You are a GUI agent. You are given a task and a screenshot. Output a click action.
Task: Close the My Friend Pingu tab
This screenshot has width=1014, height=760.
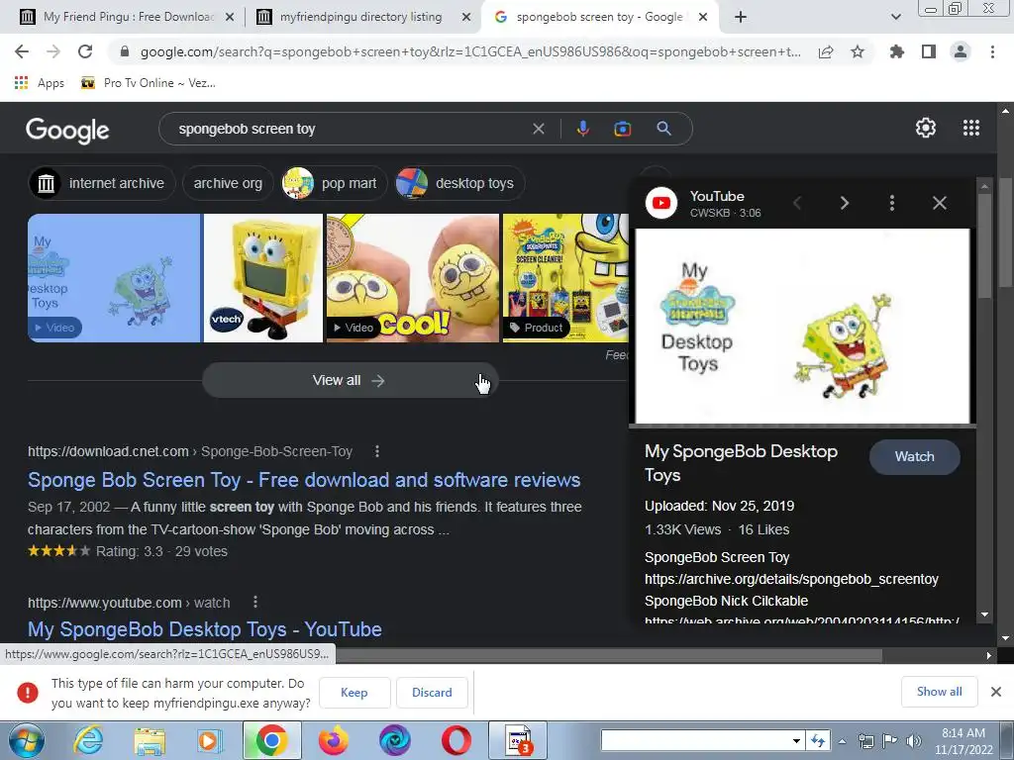pyautogui.click(x=230, y=17)
